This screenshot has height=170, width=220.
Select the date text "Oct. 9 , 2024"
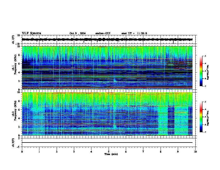(77, 33)
